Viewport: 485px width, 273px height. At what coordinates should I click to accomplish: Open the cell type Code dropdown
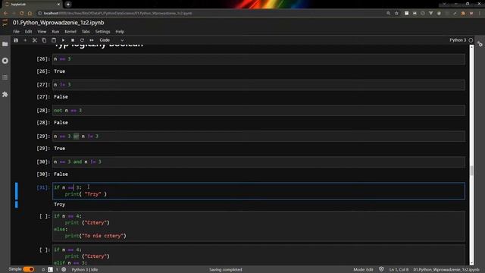click(111, 40)
